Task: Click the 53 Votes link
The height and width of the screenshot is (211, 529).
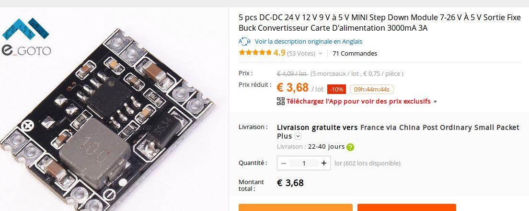Action: pos(301,53)
